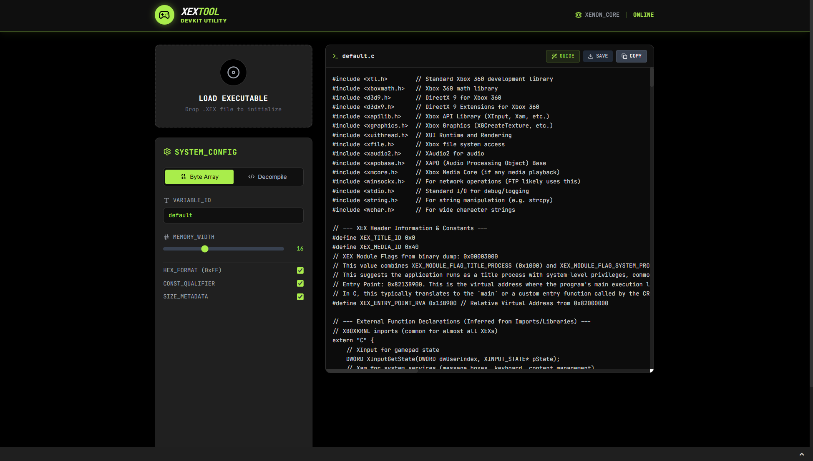The width and height of the screenshot is (813, 461).
Task: Click the download icon on the SAVE button
Action: pos(590,56)
